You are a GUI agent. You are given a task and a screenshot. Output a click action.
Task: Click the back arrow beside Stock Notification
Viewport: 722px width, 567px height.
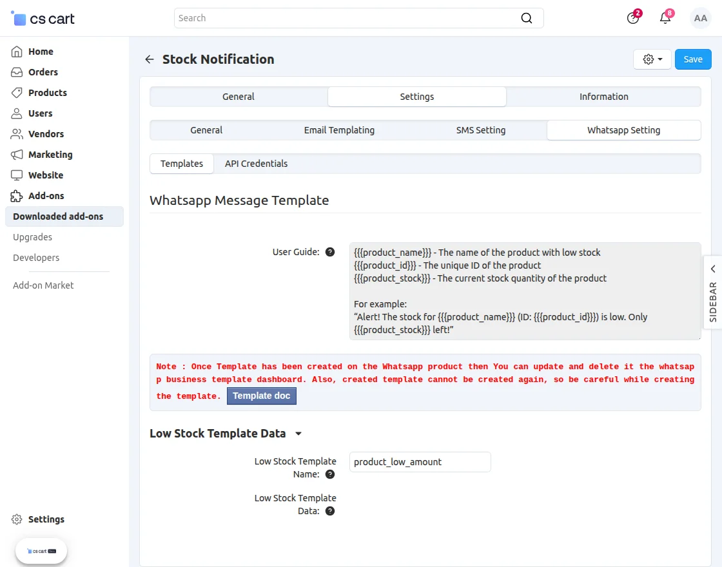(x=150, y=59)
